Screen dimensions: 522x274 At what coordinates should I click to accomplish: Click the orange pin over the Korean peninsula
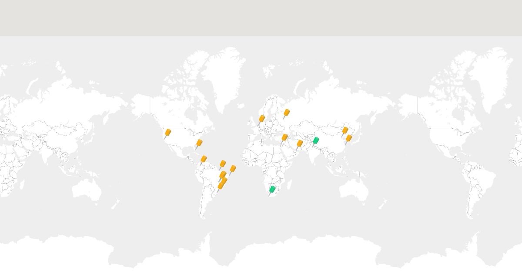(x=348, y=138)
